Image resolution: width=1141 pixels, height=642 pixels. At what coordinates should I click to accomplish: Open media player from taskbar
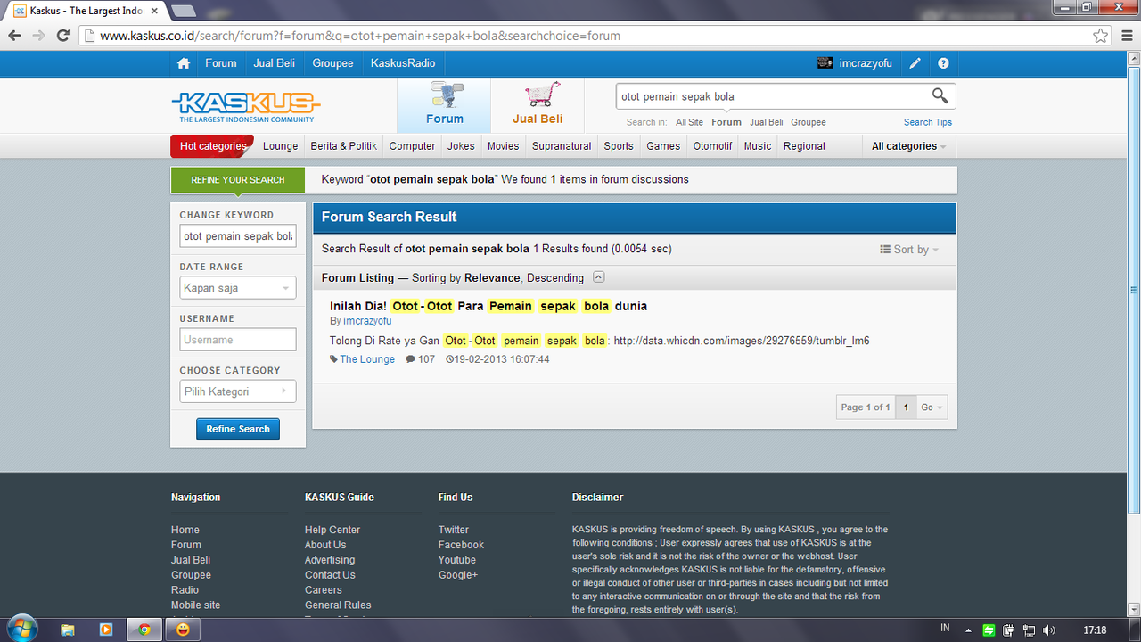(106, 630)
